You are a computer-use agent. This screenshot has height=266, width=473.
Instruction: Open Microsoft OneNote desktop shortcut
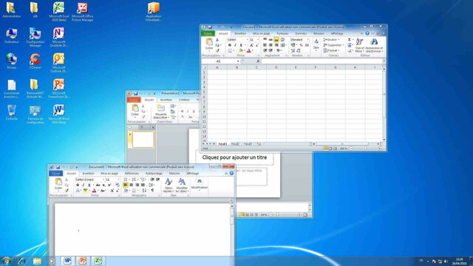click(58, 37)
